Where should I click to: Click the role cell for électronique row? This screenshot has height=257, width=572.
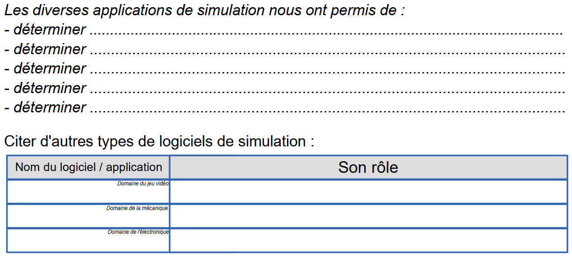pyautogui.click(x=368, y=240)
